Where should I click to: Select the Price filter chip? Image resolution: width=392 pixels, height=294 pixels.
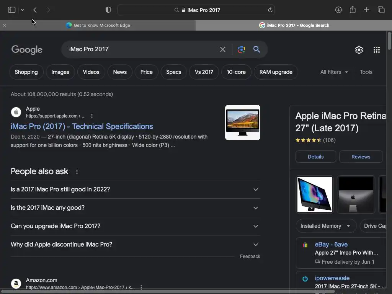pos(147,72)
